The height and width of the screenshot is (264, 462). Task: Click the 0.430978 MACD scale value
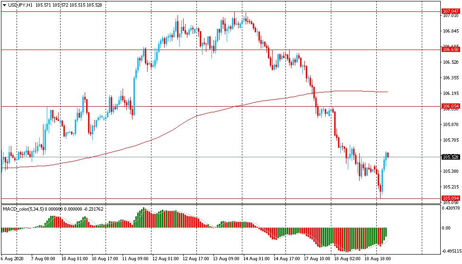[x=451, y=208]
